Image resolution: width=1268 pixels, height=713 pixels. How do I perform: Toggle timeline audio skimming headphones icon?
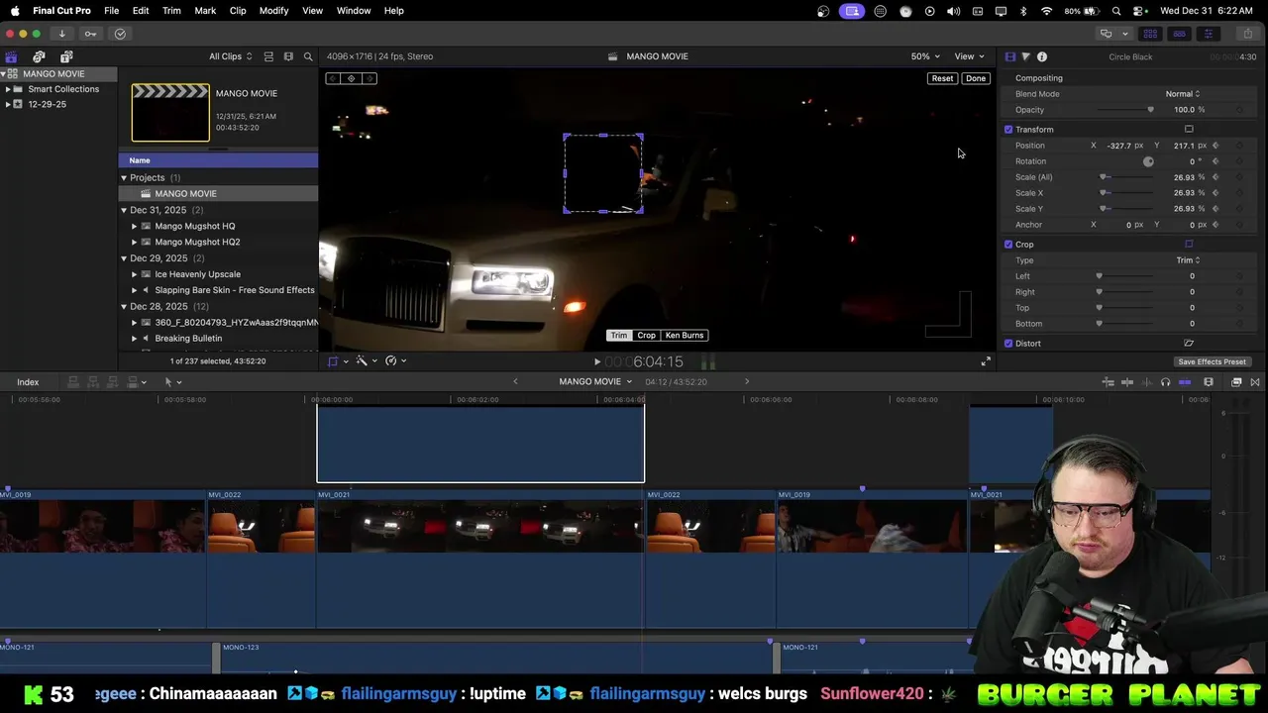coord(1165,382)
